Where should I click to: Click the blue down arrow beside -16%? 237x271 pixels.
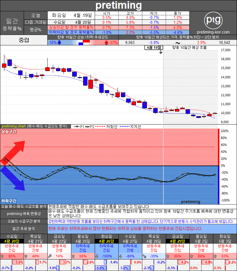pyautogui.click(x=59, y=42)
